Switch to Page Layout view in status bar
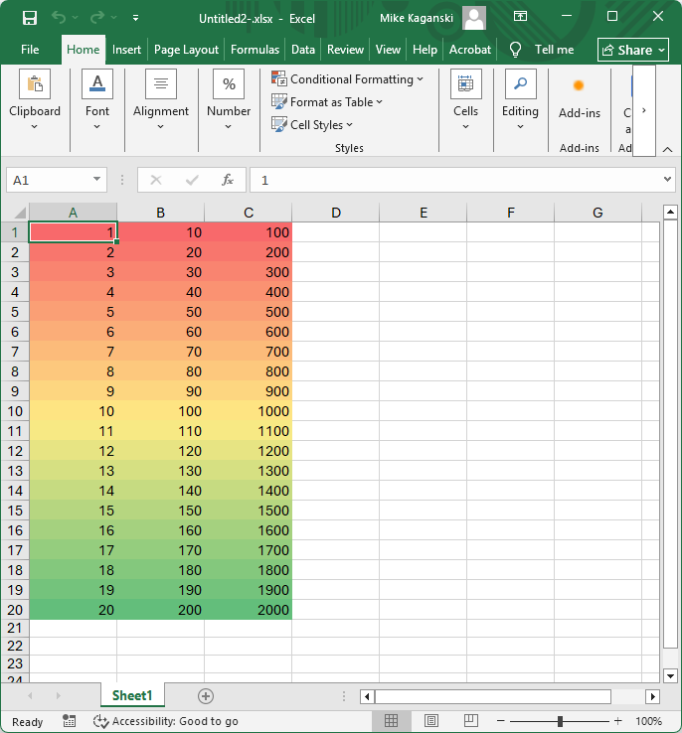This screenshot has height=733, width=682. pyautogui.click(x=431, y=721)
